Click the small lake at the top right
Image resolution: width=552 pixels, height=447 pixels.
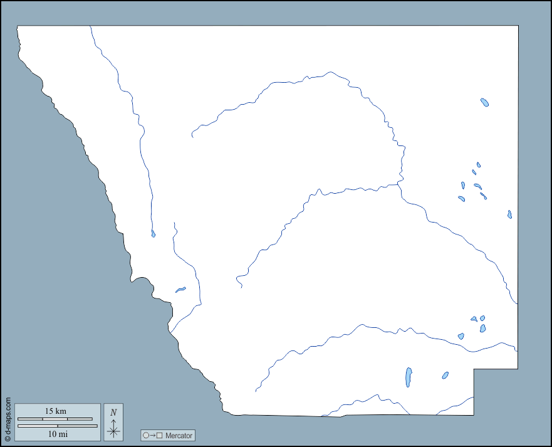coord(484,102)
